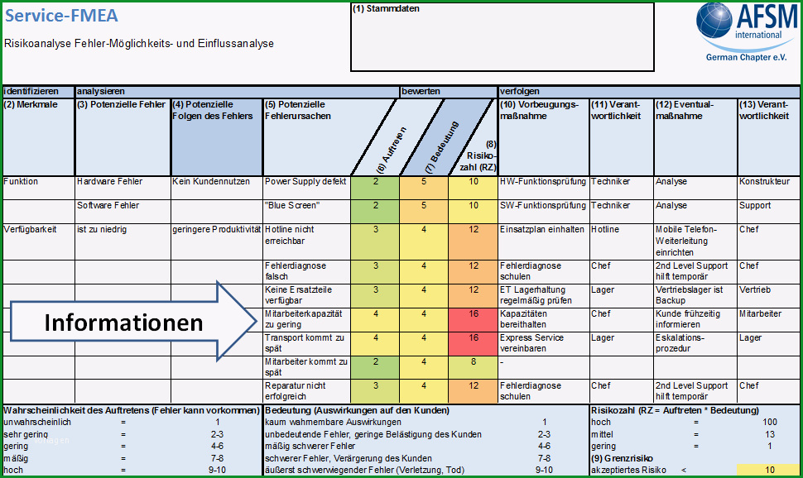Select the ET Lagerhaltung regelmäßig prüfen cell
Screen dimensions: 803x478
point(544,296)
